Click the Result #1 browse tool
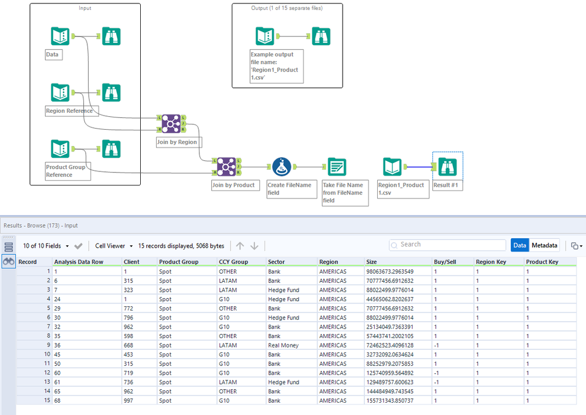Viewport: 586px width, 415px height. [448, 167]
